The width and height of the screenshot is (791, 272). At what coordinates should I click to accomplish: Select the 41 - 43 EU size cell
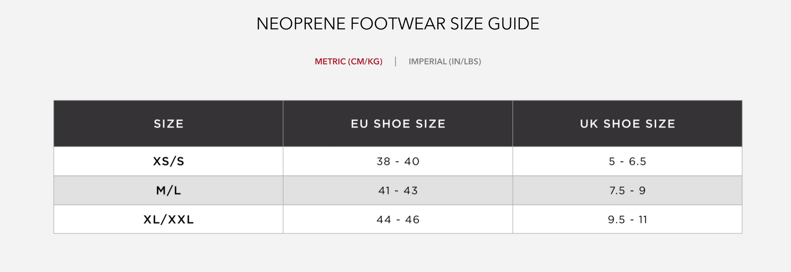[398, 190]
